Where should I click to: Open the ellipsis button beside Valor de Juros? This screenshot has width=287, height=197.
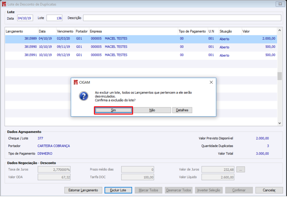(240, 170)
